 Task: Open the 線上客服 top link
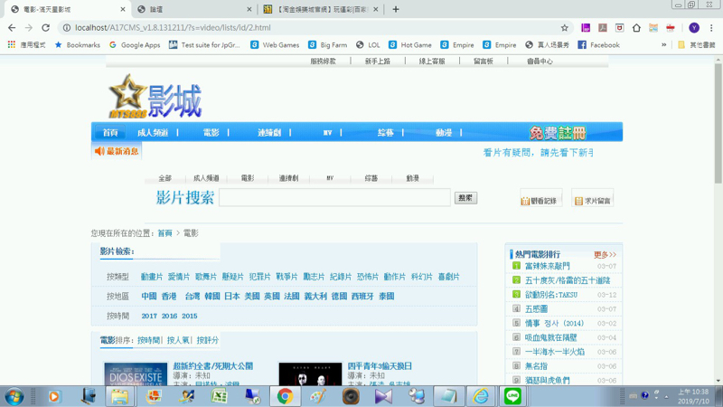432,61
